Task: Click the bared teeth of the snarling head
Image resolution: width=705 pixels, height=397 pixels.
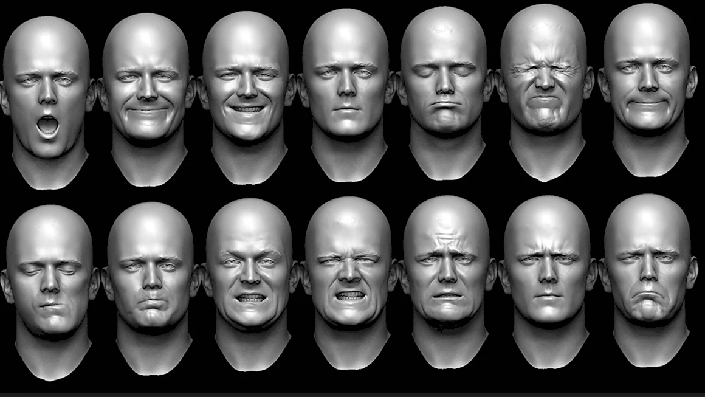Action: point(349,296)
